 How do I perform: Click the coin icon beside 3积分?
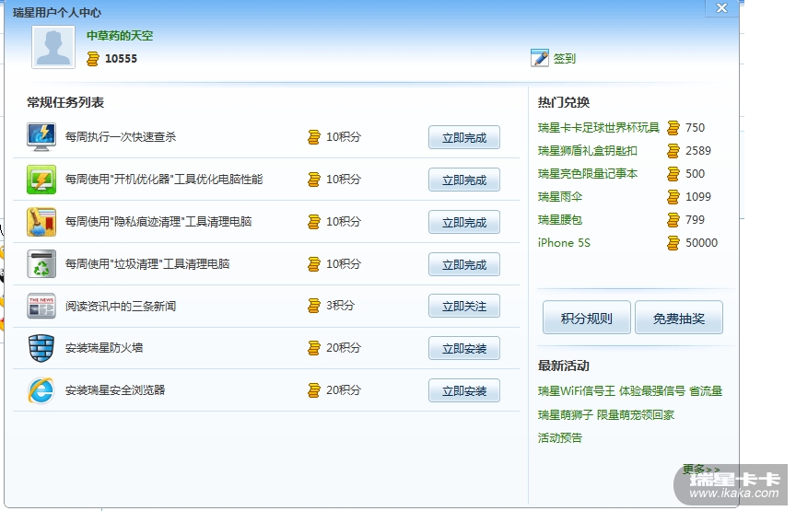(x=314, y=306)
